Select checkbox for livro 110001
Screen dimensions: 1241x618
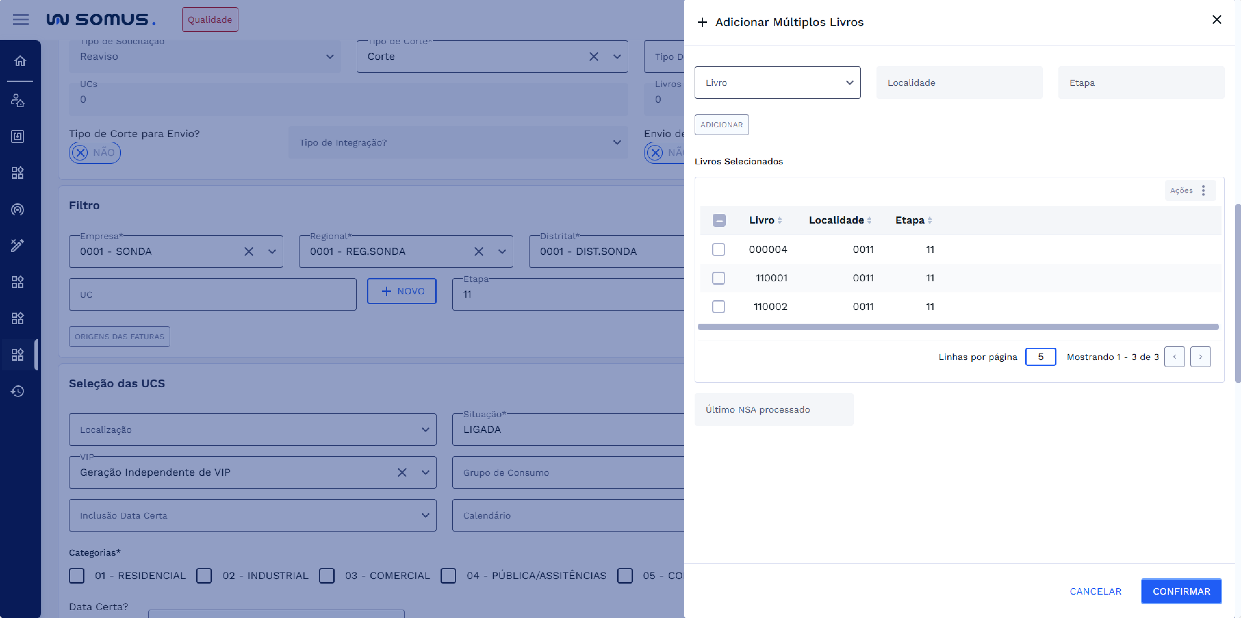(718, 278)
